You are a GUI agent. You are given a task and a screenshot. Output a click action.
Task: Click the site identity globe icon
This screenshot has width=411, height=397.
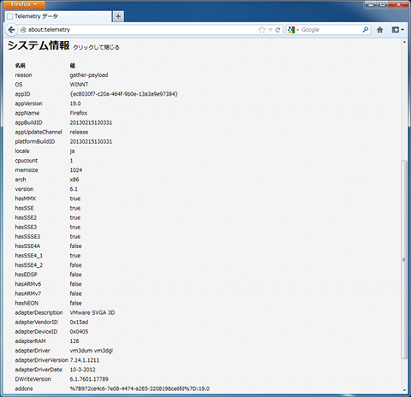23,30
